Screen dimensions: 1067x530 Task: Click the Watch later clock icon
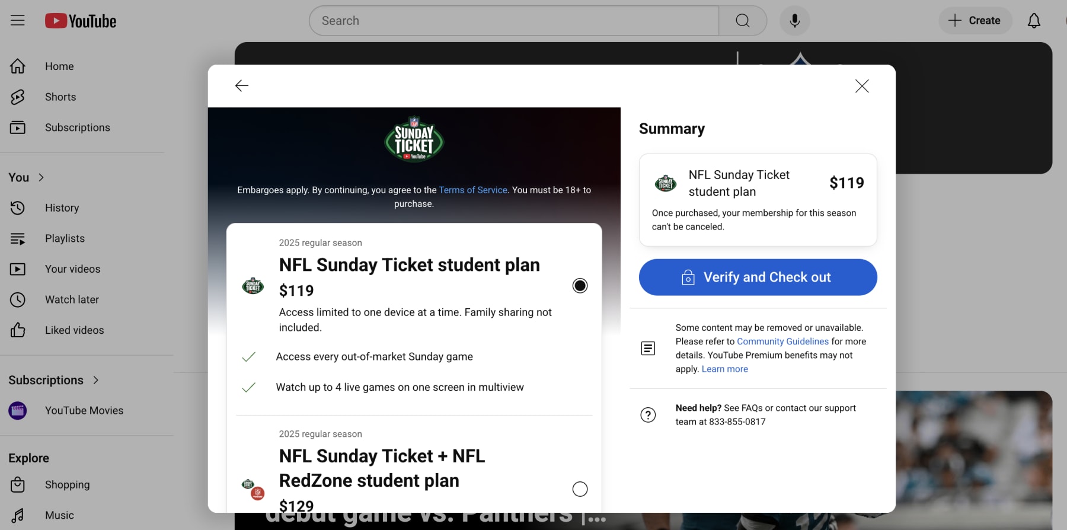[18, 299]
